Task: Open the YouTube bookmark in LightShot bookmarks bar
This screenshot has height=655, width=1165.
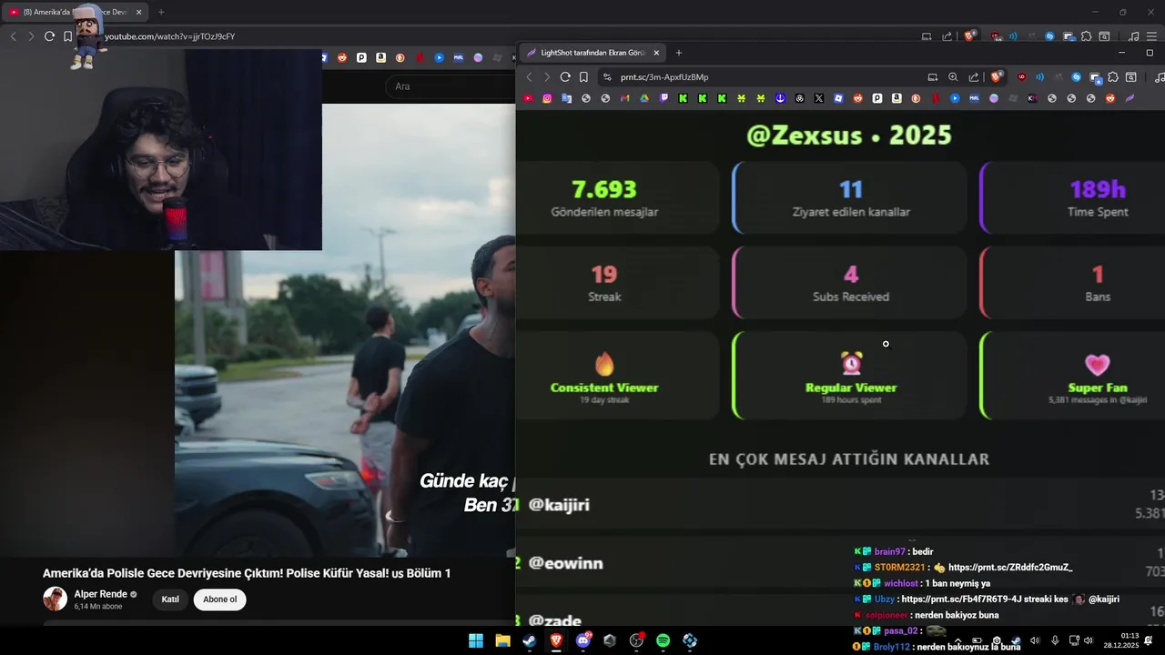Action: [x=527, y=98]
